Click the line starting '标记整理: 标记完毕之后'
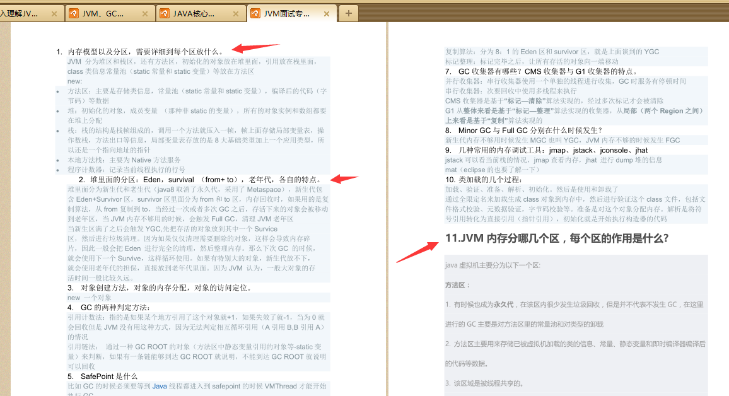This screenshot has height=396, width=729. coord(532,61)
